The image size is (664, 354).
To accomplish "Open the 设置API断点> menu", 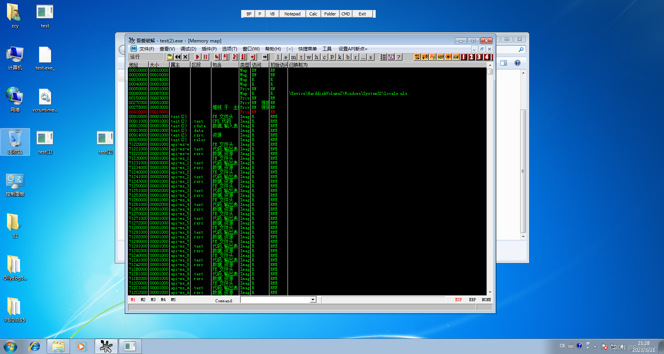I will coord(353,49).
